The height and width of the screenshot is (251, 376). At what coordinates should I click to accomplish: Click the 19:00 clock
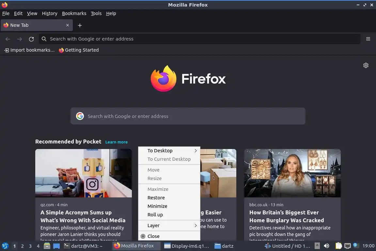point(368,246)
